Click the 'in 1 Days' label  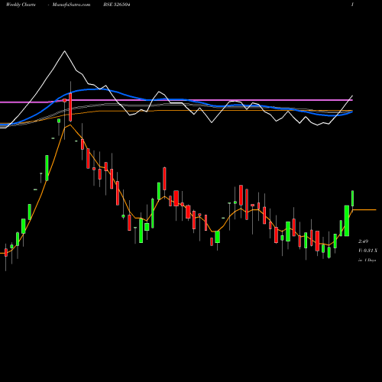(x=367, y=261)
